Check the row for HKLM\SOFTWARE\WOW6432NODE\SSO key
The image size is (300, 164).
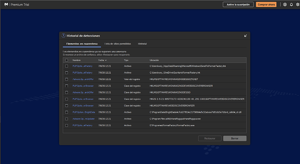67,92
